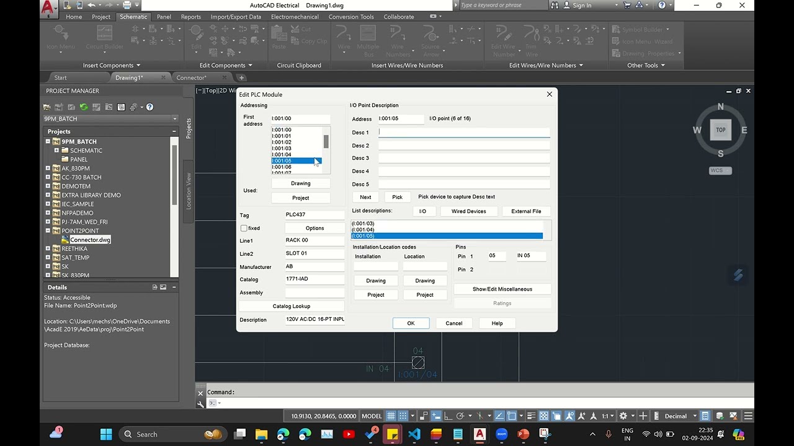Click the TOP face of ViewCube
Image resolution: width=794 pixels, height=446 pixels.
720,130
